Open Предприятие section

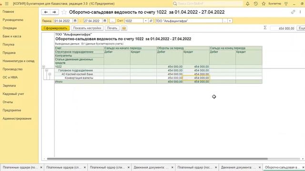(x=11, y=110)
